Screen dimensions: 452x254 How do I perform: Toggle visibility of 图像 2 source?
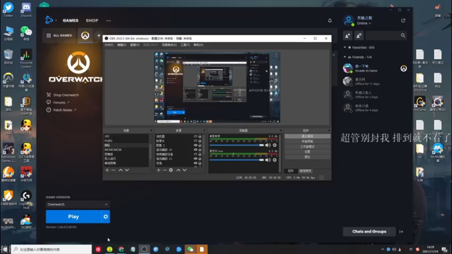click(195, 145)
